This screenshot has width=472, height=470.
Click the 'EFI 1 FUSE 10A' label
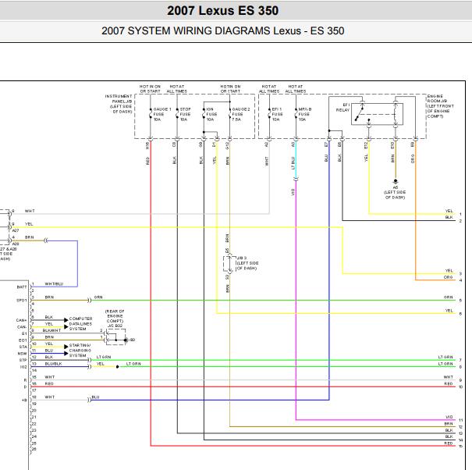point(277,115)
